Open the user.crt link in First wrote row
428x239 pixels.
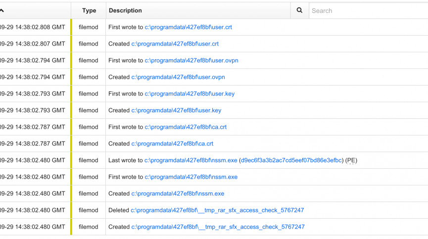(x=188, y=27)
